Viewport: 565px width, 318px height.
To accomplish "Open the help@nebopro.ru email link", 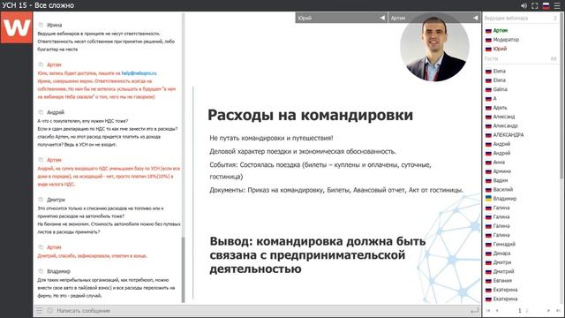I will (x=139, y=73).
